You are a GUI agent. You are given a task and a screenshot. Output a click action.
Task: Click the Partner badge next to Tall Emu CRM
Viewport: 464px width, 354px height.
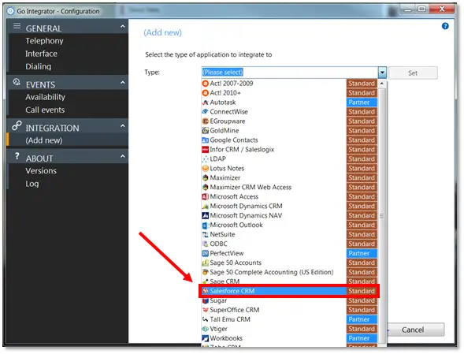coord(362,319)
